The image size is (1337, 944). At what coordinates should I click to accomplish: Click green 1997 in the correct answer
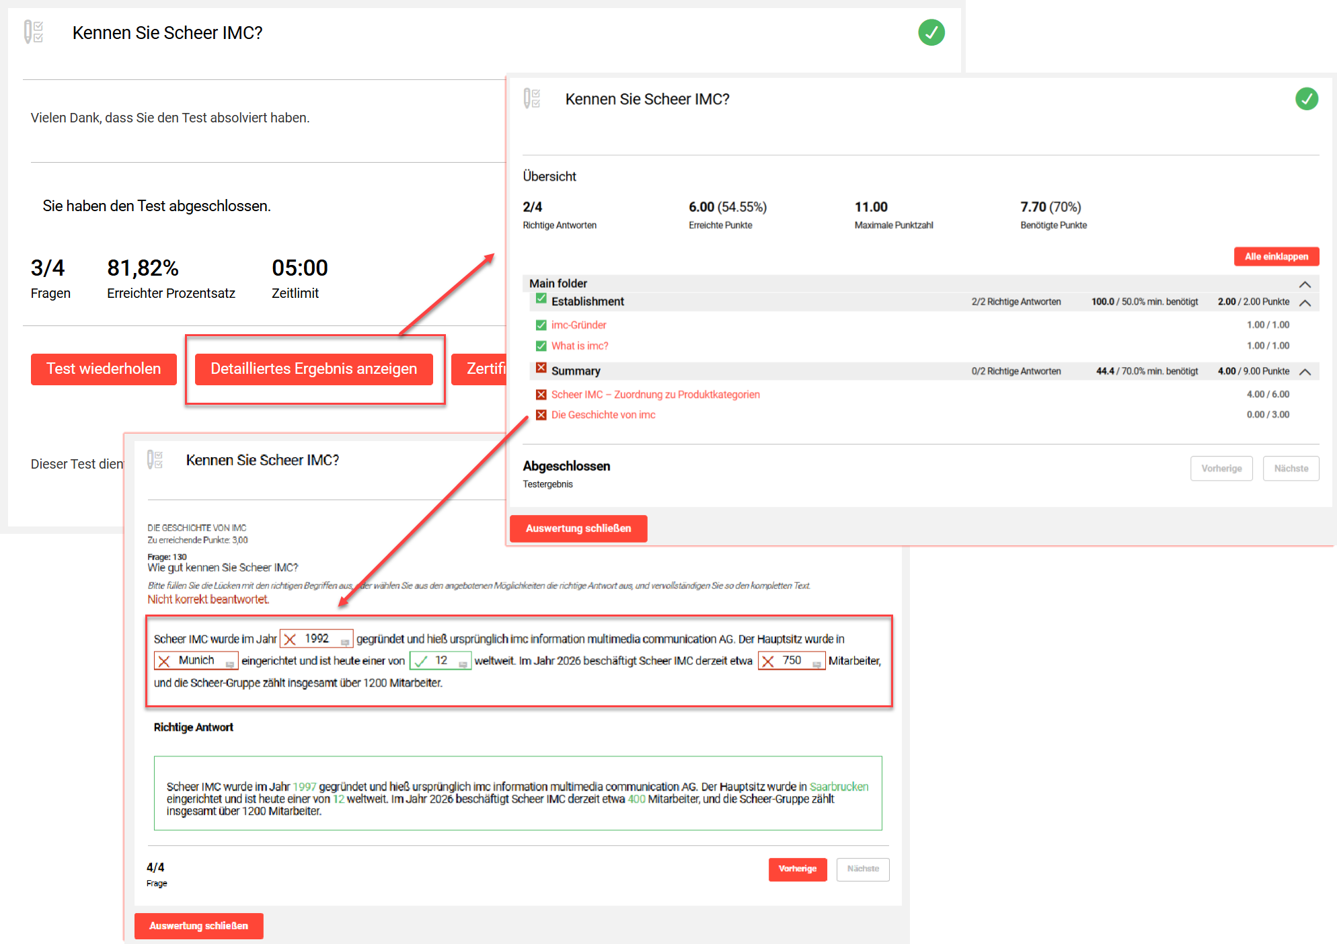point(305,787)
